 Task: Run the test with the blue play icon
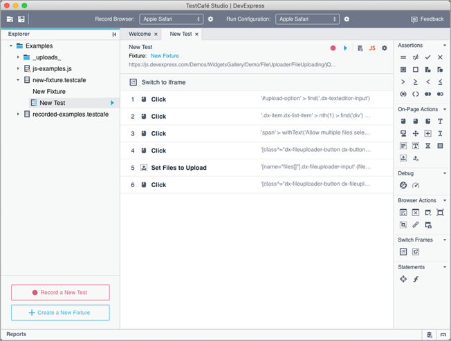[345, 48]
